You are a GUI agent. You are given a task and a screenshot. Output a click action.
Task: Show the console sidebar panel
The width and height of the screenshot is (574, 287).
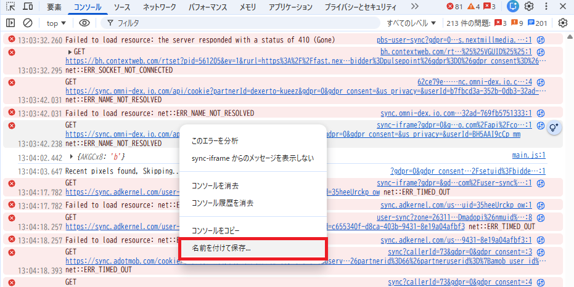pyautogui.click(x=10, y=23)
